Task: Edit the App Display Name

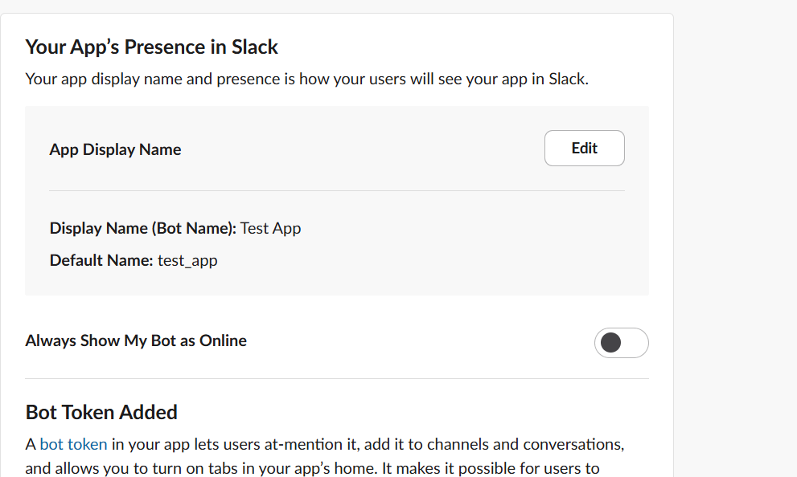Action: [x=584, y=149]
